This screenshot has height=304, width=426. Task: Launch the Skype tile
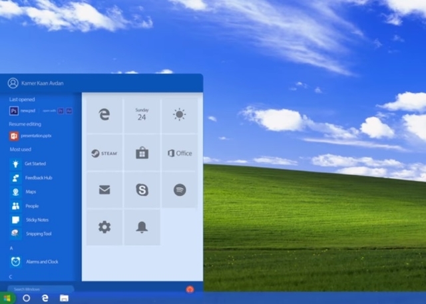coord(142,190)
